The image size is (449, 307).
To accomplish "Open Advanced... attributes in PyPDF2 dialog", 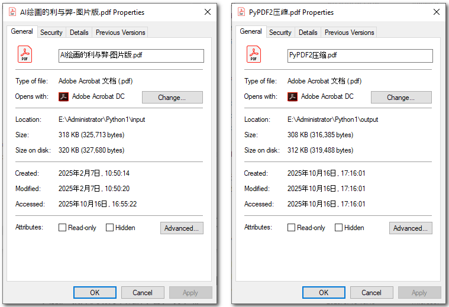I will [410, 228].
